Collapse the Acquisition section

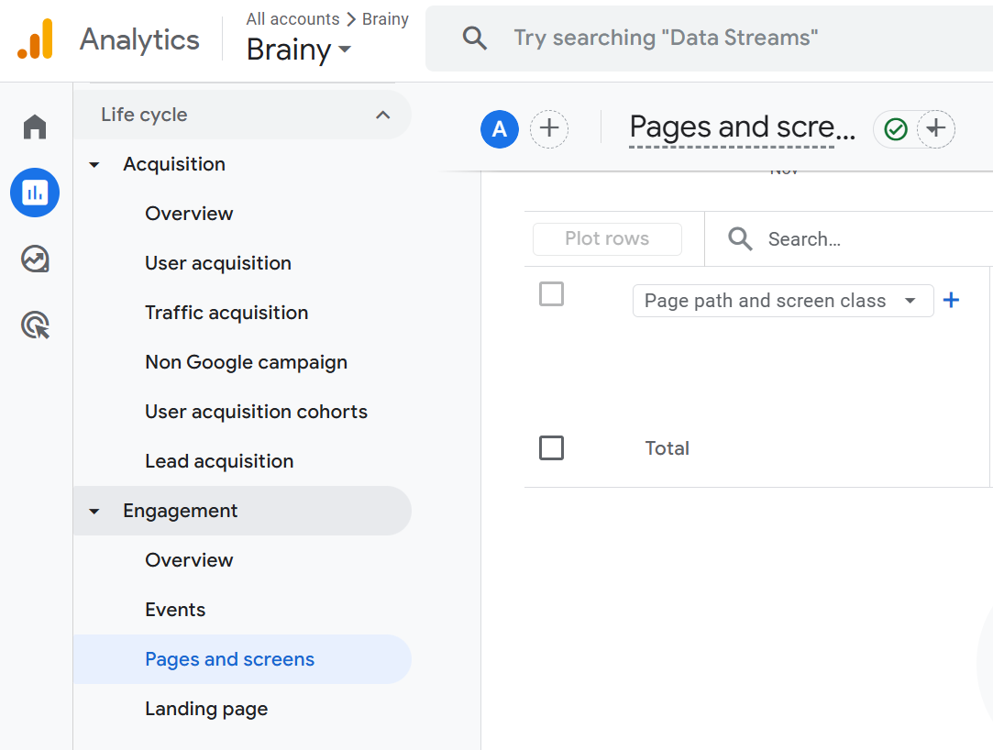[94, 163]
